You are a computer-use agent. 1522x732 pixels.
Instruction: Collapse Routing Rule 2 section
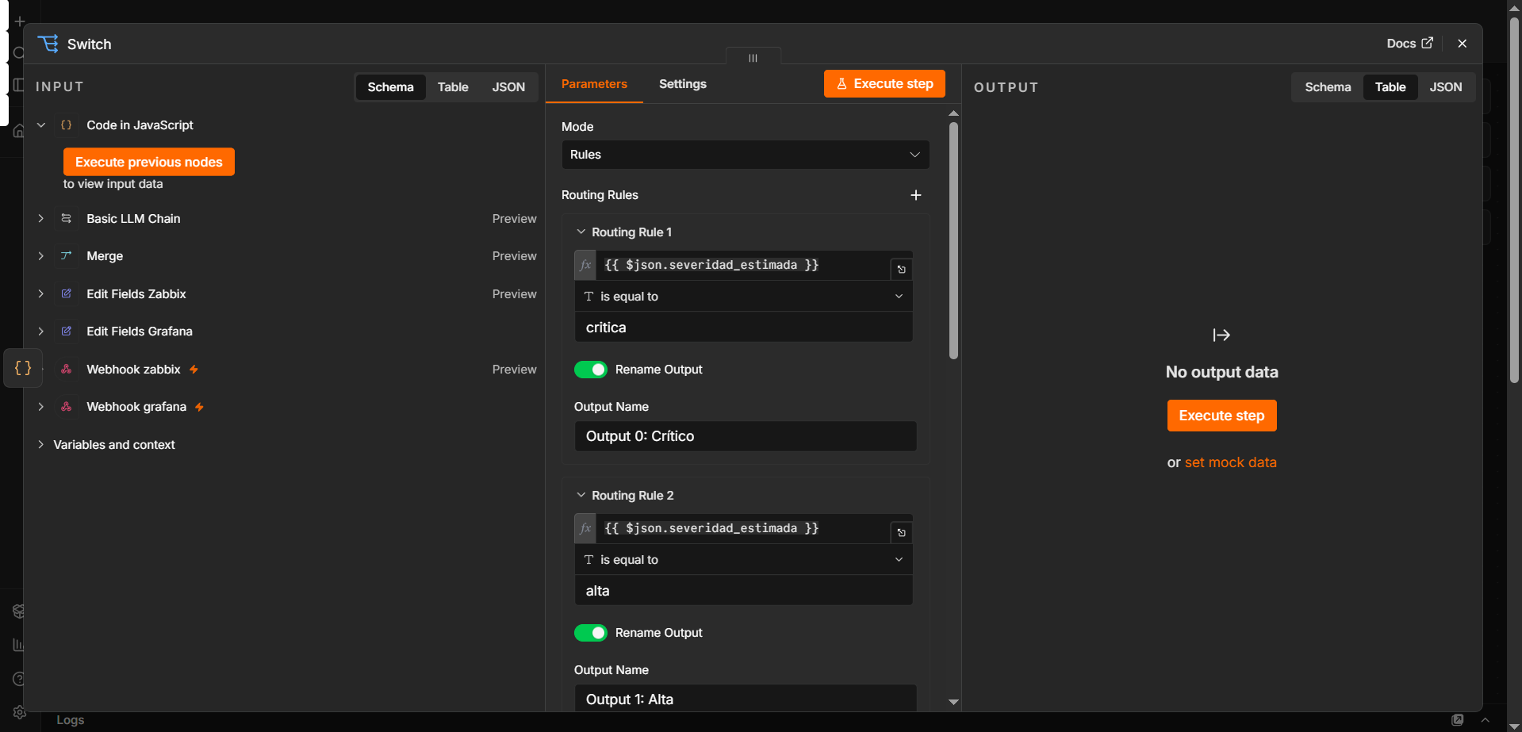[x=581, y=496]
